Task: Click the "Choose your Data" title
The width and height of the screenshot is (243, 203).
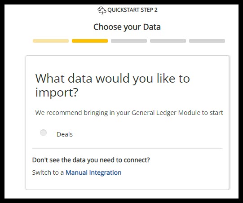Action: tap(127, 27)
